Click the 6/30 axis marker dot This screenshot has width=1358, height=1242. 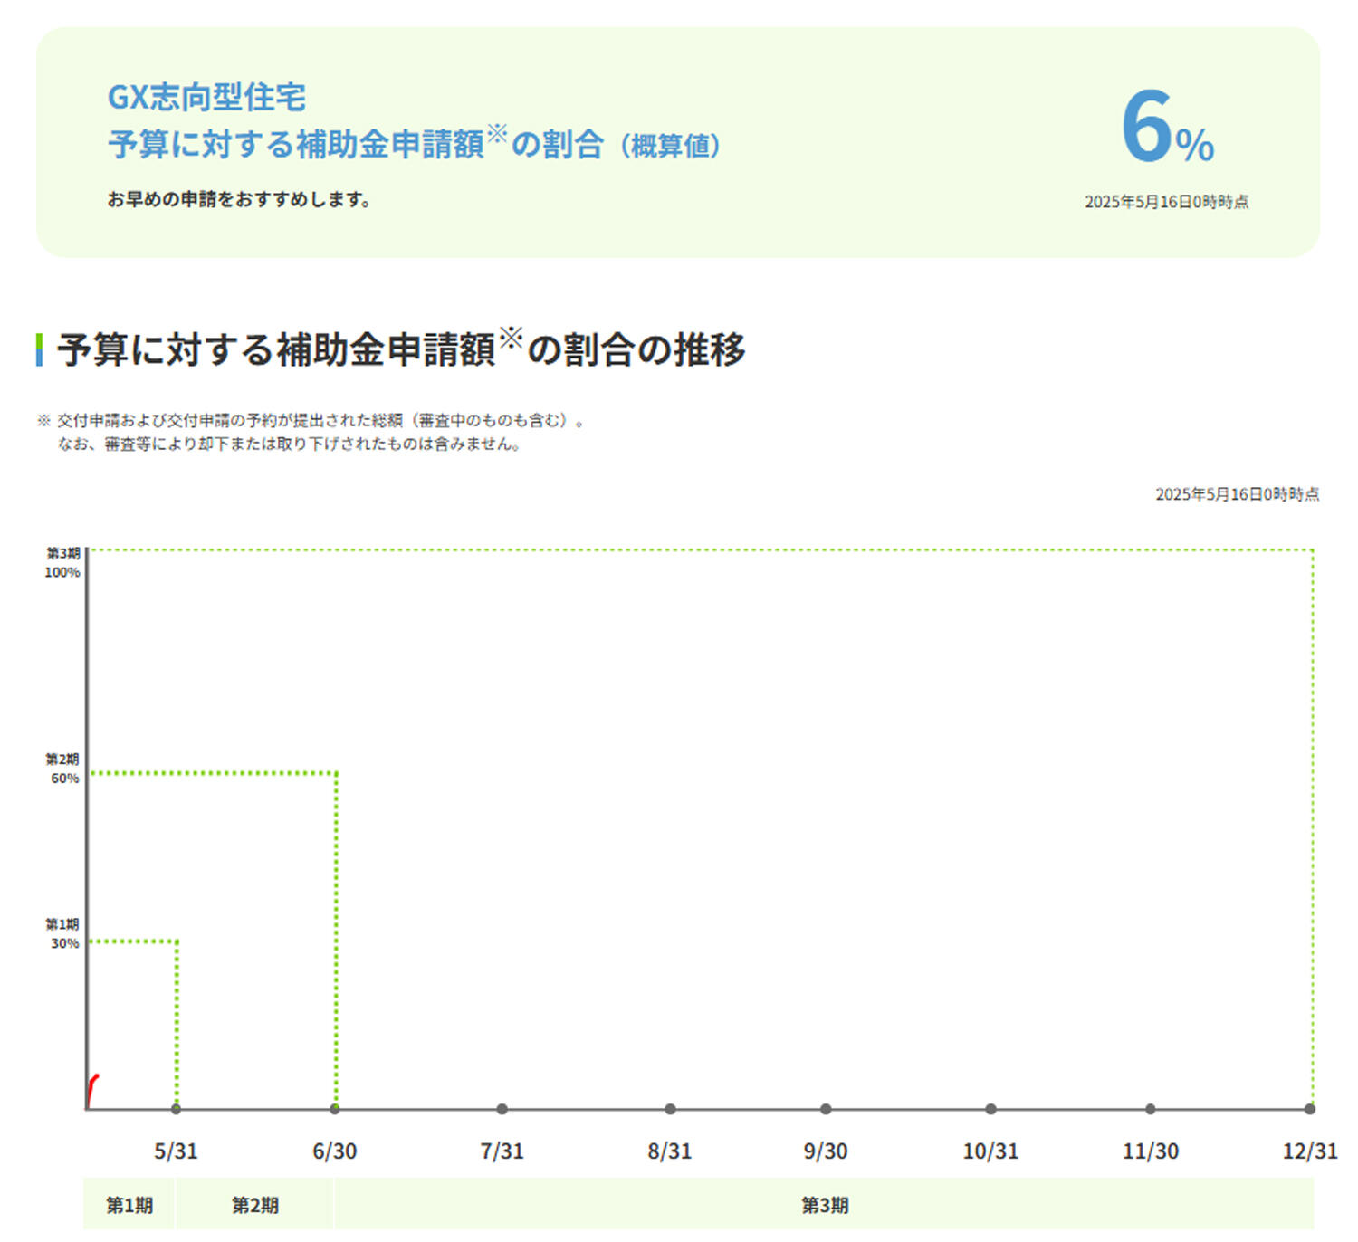point(335,1109)
